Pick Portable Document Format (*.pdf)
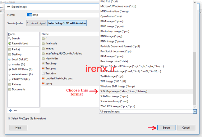 (x=146, y=46)
